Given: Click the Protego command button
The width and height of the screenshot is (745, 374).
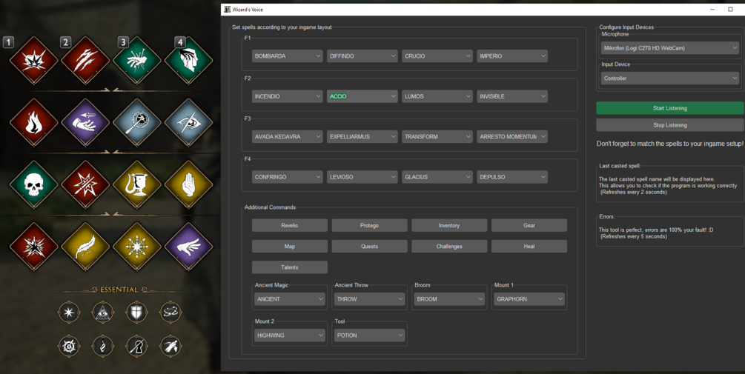Looking at the screenshot, I should [370, 225].
